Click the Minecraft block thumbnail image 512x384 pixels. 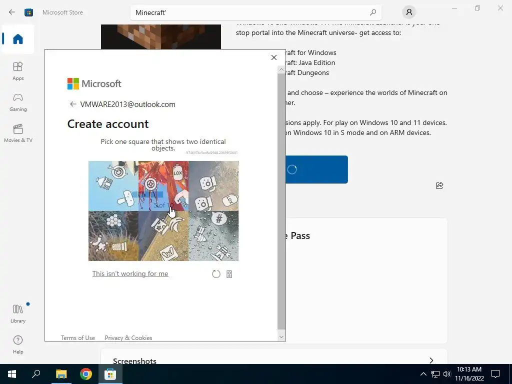click(161, 37)
